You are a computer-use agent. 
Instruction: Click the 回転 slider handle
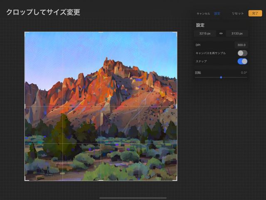coord(221,77)
